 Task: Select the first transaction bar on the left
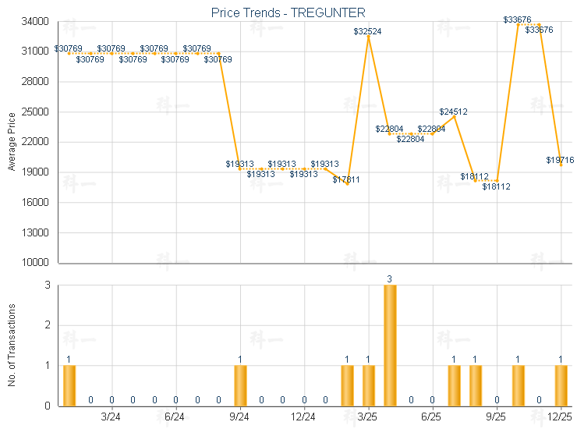click(69, 385)
